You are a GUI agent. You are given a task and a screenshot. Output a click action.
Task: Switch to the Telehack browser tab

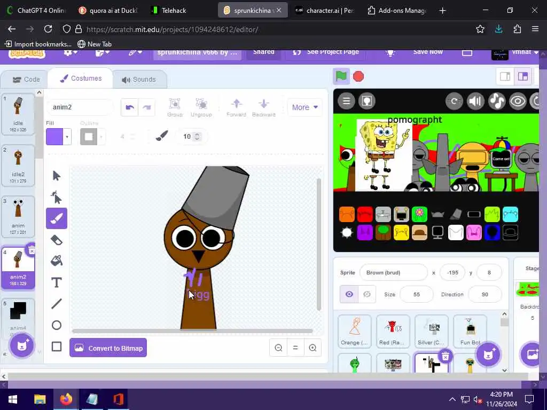(x=174, y=11)
